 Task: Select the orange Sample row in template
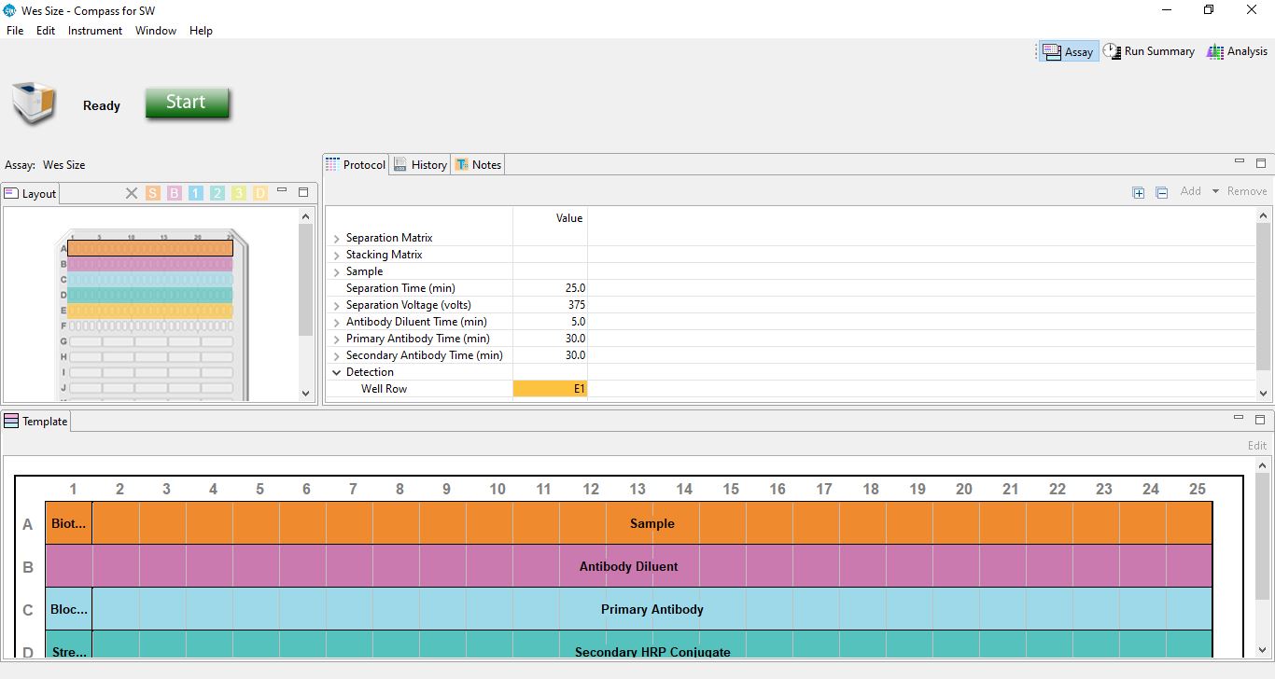652,523
